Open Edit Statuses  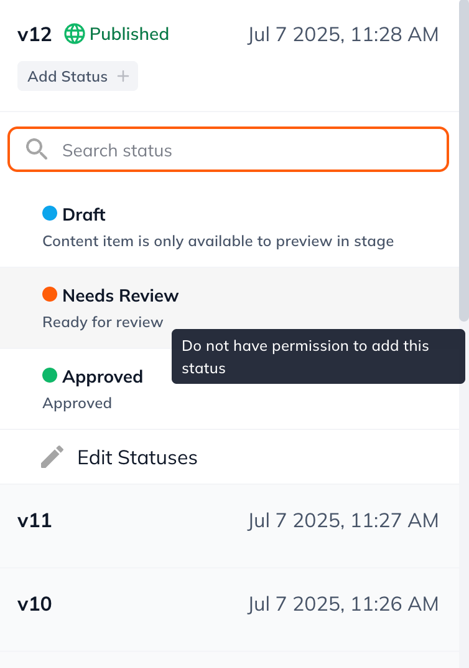click(137, 458)
